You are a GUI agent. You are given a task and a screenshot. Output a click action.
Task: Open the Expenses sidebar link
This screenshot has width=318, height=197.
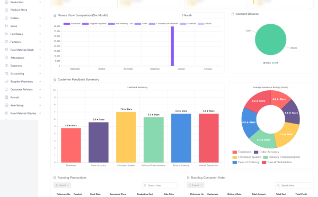(x=16, y=65)
